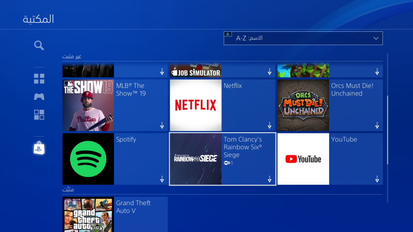
Task: Click download arrow on top-left dark tile
Action: tap(162, 72)
